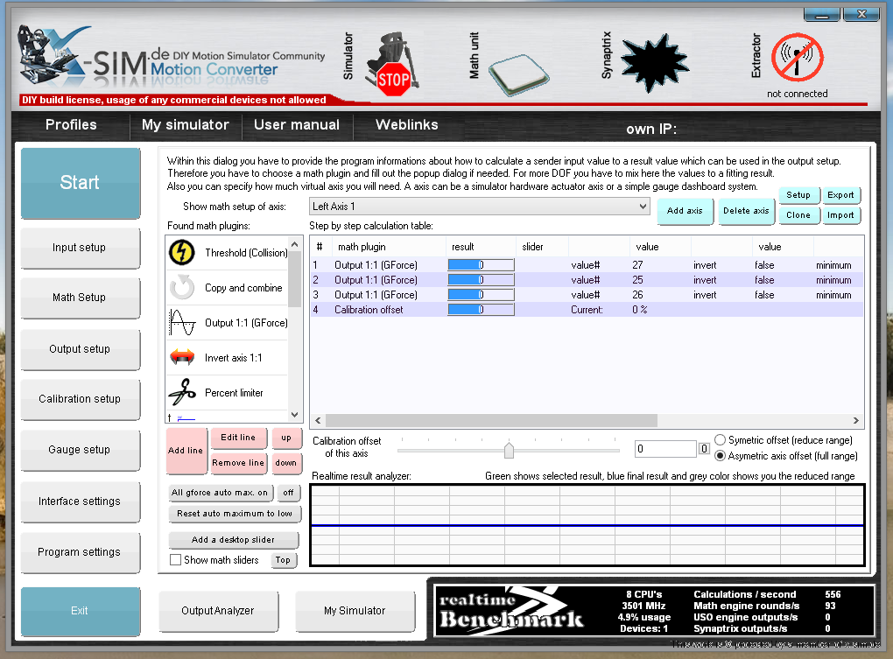Click the Setup button beside Export
This screenshot has width=893, height=659.
pyautogui.click(x=798, y=195)
